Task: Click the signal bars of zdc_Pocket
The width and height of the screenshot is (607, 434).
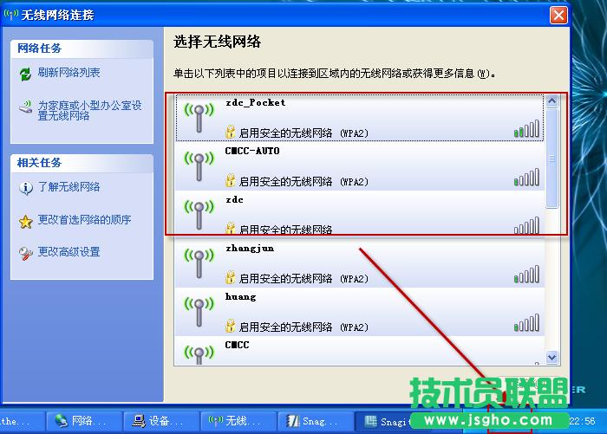Action: [x=526, y=129]
